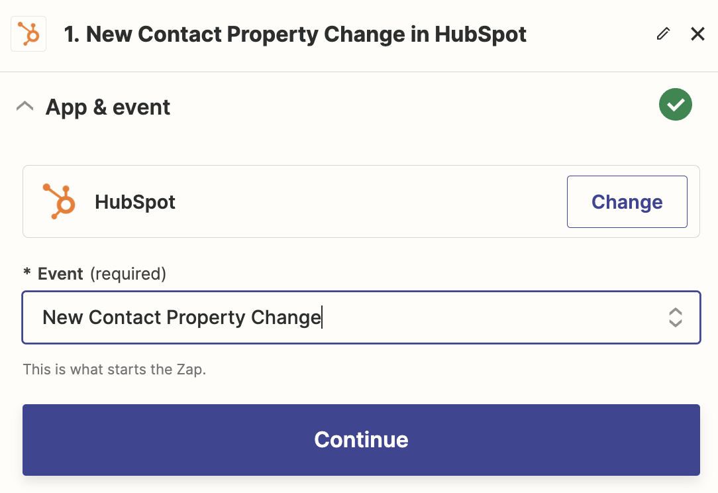
Task: Click the X icon to close the step editor
Action: (697, 34)
